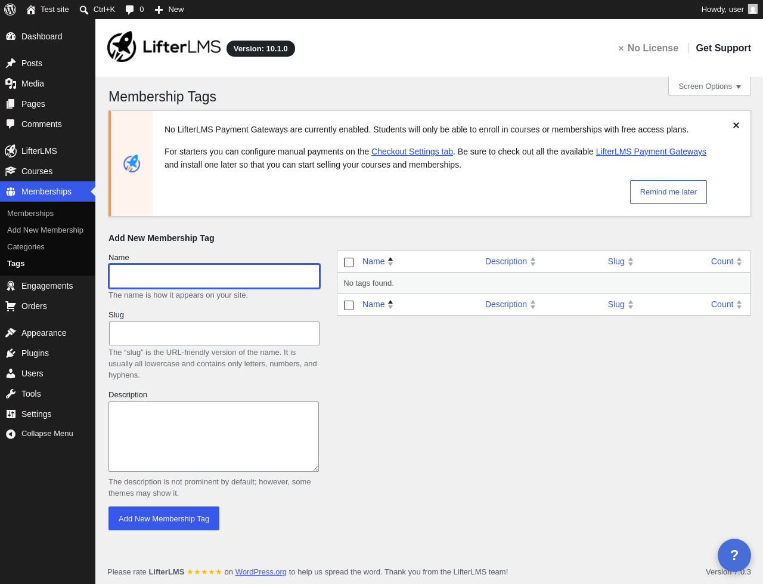The width and height of the screenshot is (763, 584).
Task: Click the search magnifier icon
Action: (84, 10)
